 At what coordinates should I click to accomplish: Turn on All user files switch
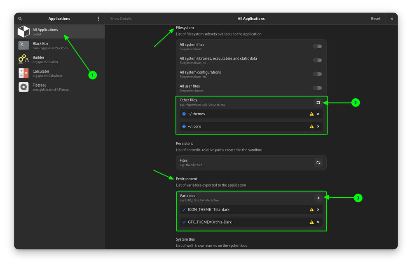pos(317,88)
